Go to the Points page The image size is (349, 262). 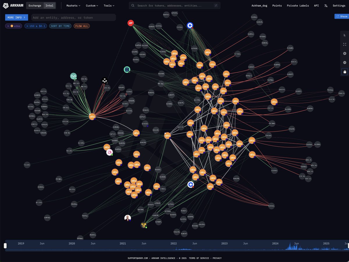tap(277, 6)
